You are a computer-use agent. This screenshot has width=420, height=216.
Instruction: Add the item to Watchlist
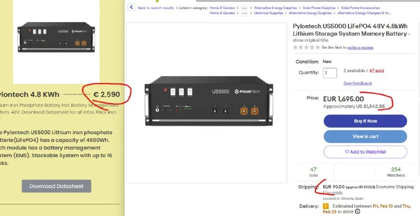click(365, 152)
